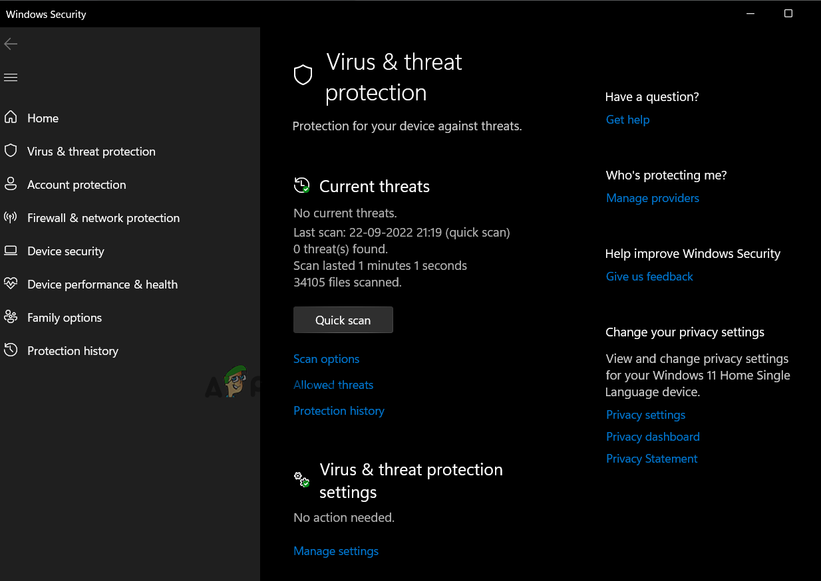The image size is (821, 581).
Task: Open Virus & threat protection sidebar item
Action: coord(91,152)
